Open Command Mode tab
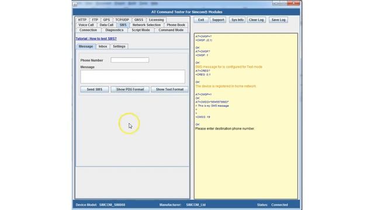 171,30
